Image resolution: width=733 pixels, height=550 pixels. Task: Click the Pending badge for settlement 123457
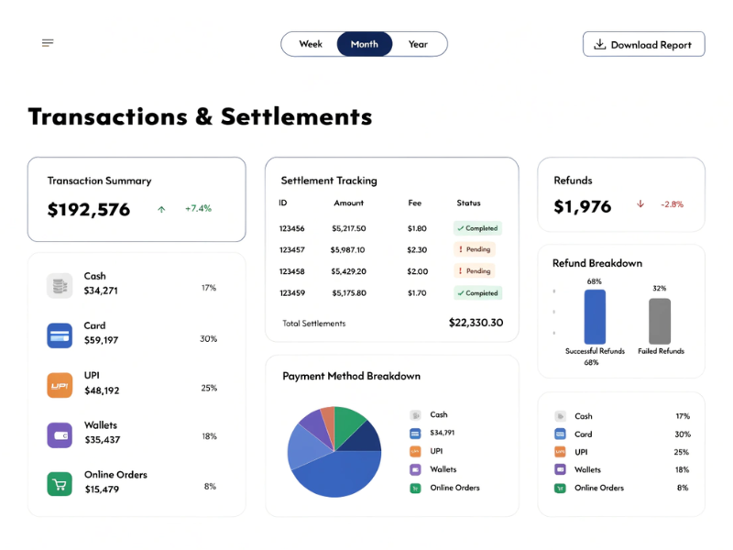pyautogui.click(x=475, y=249)
